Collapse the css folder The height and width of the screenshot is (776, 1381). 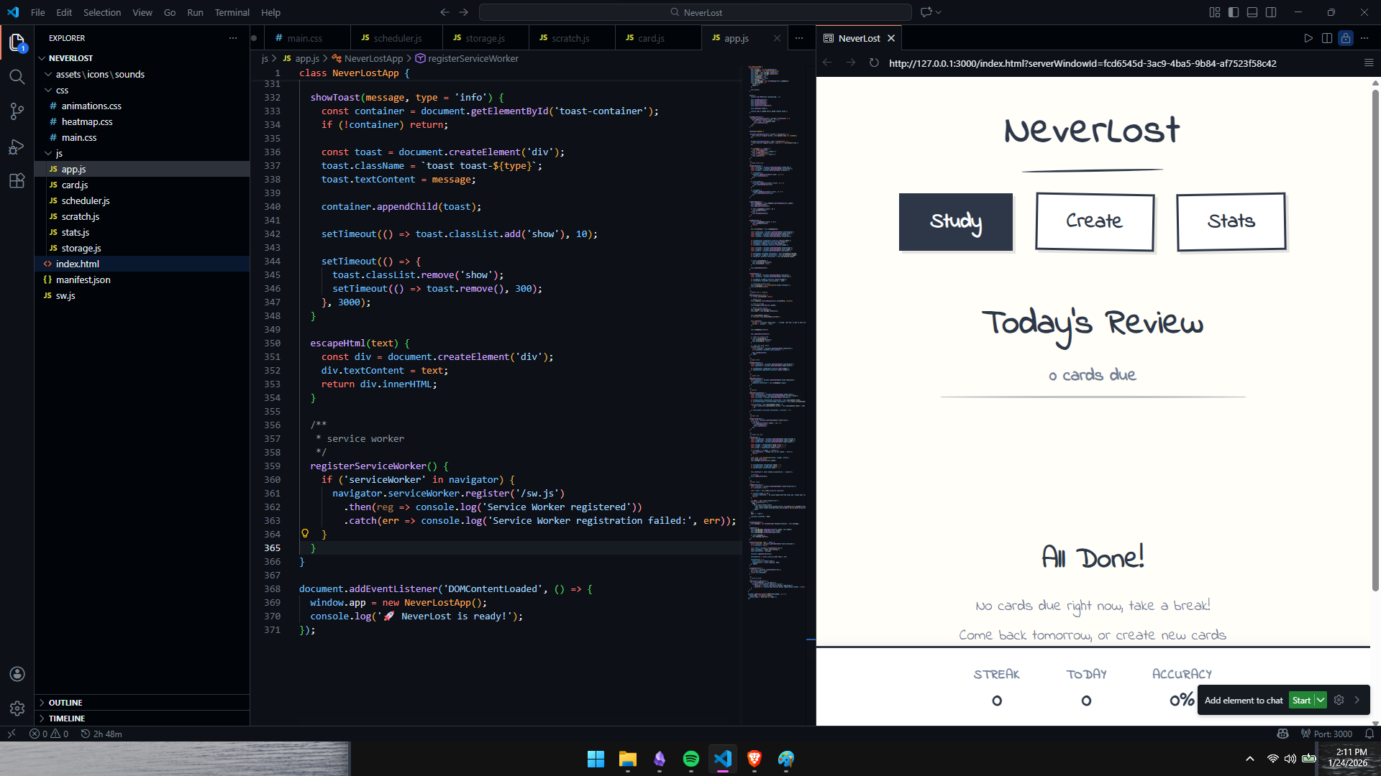click(x=62, y=91)
